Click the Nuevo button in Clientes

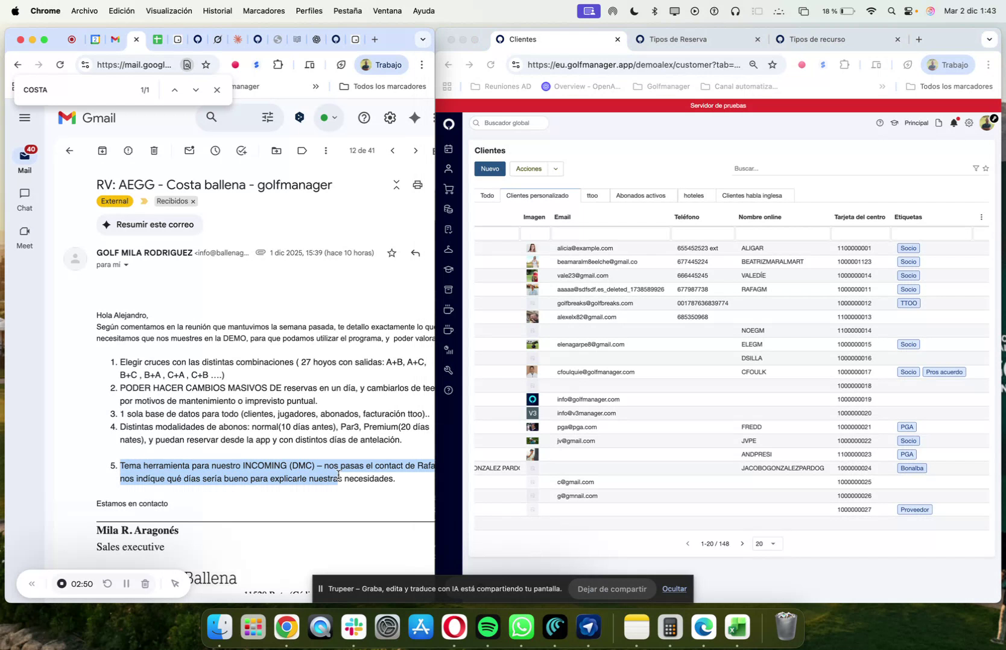[x=489, y=169]
